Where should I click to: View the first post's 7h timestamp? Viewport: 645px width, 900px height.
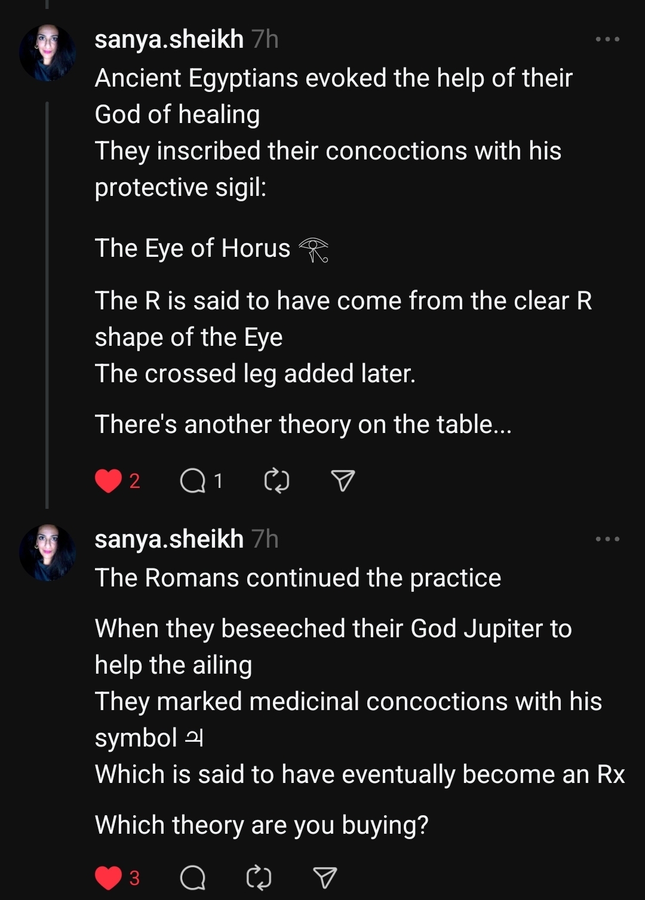(265, 39)
